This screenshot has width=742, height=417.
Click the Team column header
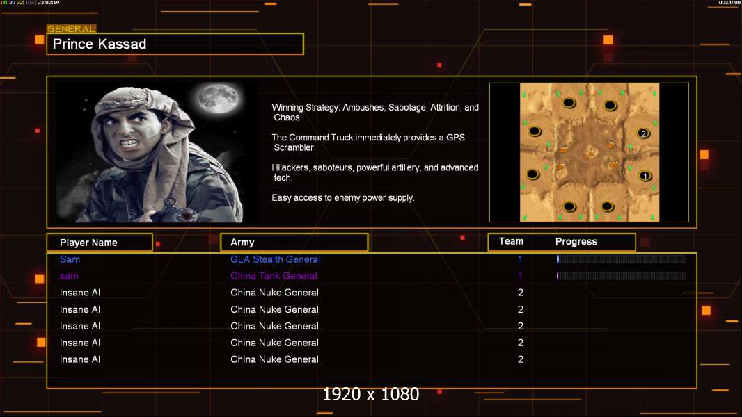[x=511, y=241]
